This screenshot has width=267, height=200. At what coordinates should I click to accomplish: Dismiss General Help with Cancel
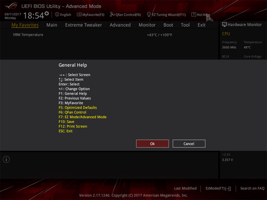[x=189, y=144]
